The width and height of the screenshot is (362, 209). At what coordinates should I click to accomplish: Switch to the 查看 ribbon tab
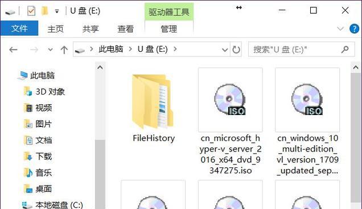[125, 29]
